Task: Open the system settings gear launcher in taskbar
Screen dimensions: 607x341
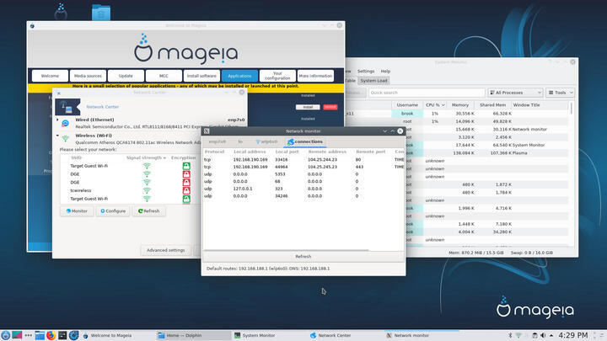Action: pyautogui.click(x=74, y=335)
